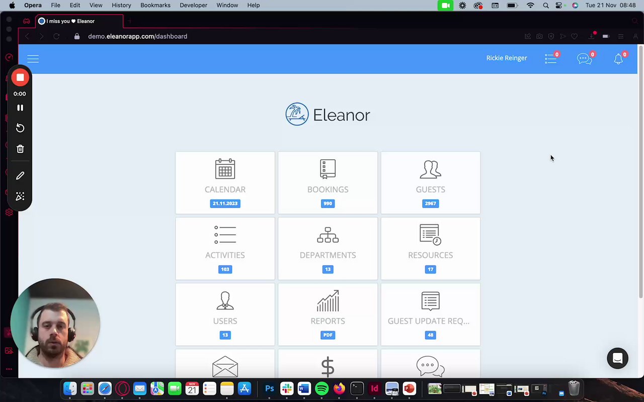Click the 2967 guests count badge

point(430,204)
